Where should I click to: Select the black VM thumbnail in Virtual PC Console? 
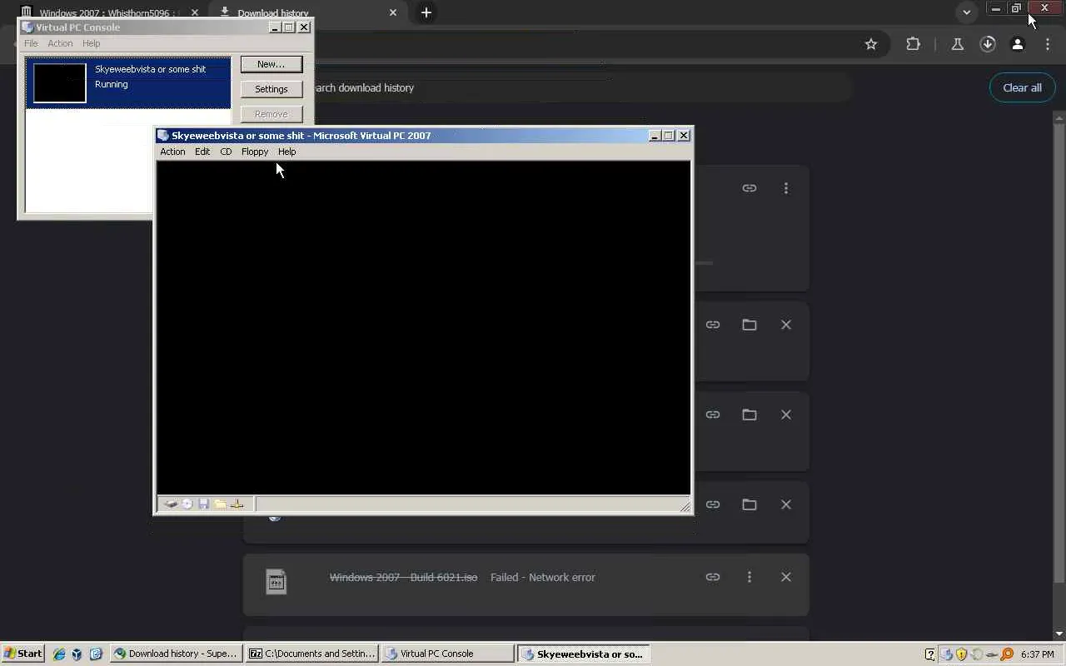60,83
